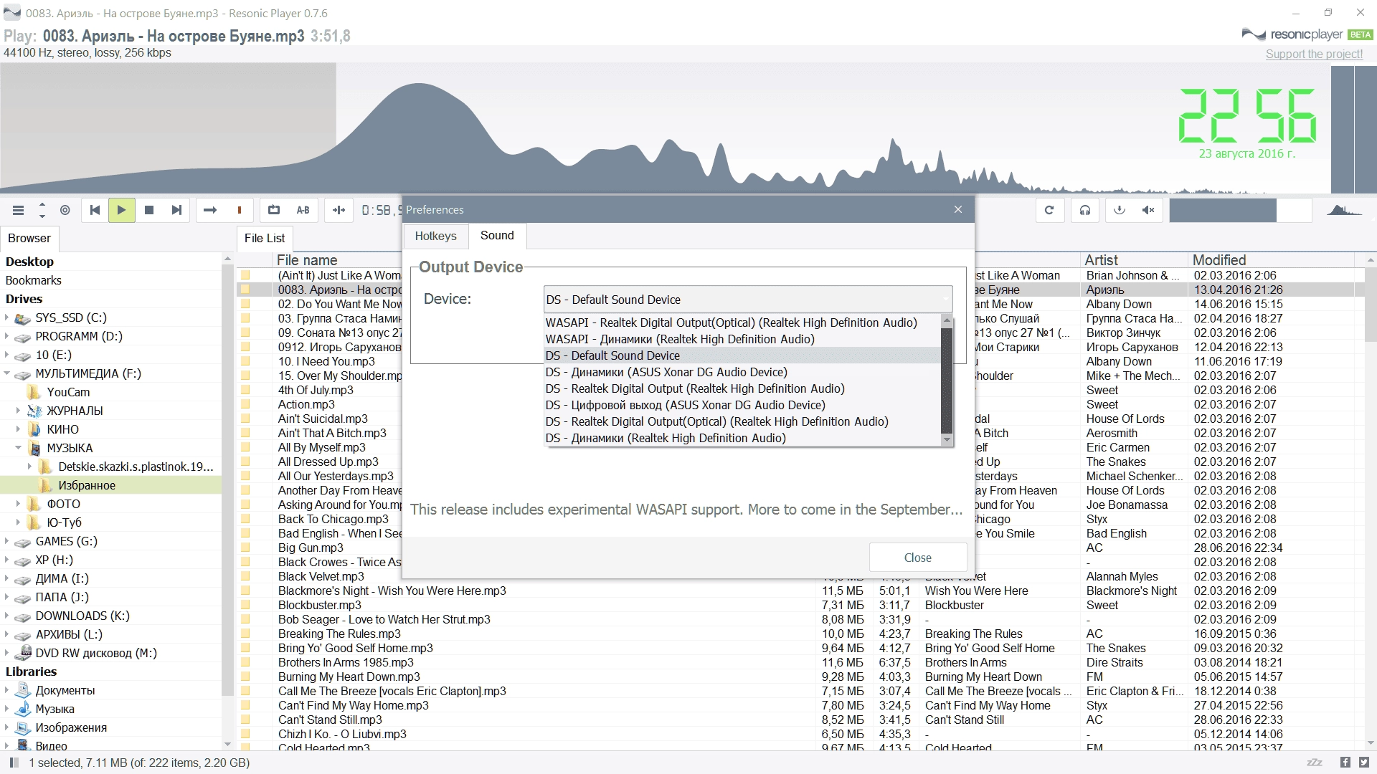Choose WASAPI Динамики Realtek device
This screenshot has height=774, width=1377.
(x=680, y=339)
